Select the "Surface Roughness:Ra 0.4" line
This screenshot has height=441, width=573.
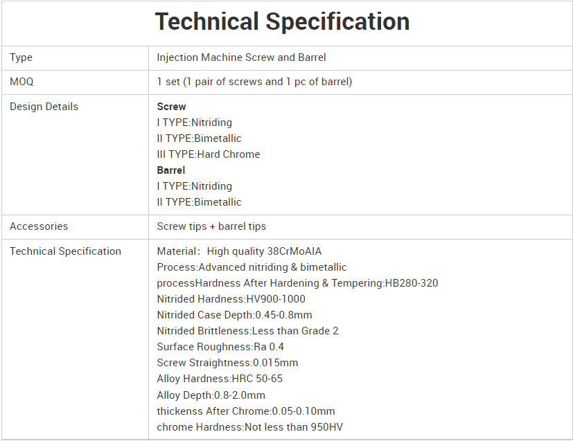(x=220, y=347)
